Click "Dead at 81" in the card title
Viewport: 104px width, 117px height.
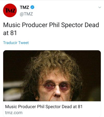tap(72, 107)
